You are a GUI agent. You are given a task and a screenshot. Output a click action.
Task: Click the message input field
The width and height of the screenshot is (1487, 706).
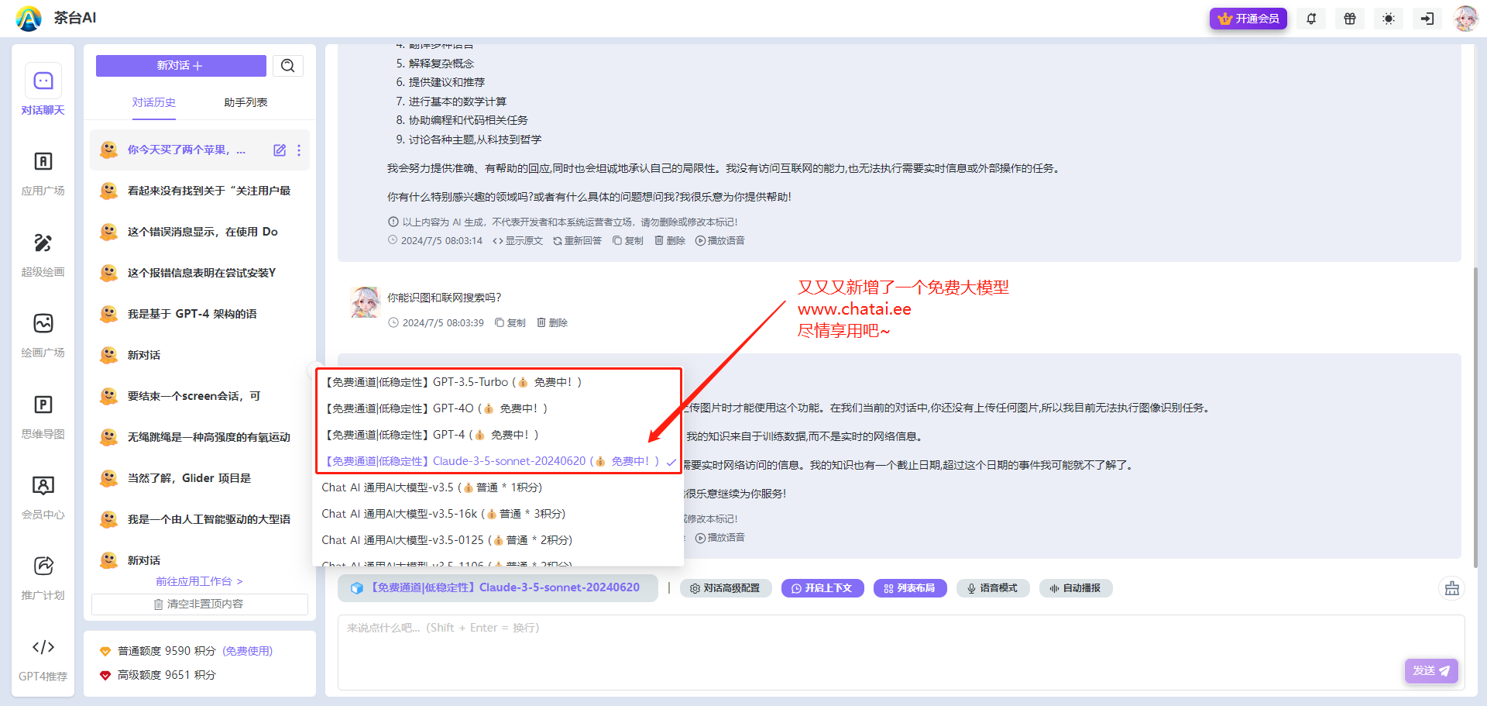[x=901, y=653]
